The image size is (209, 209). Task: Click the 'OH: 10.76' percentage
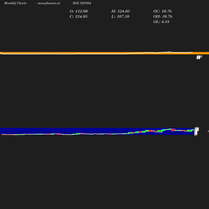click(163, 17)
